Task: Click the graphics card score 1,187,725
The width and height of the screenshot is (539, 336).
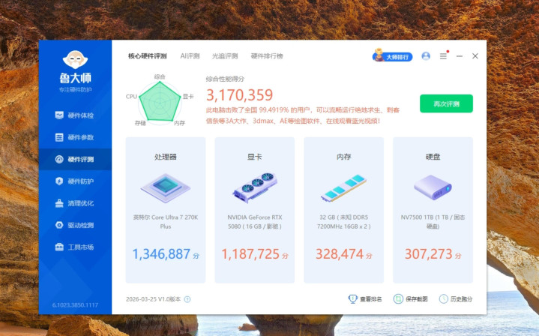Action: click(250, 254)
